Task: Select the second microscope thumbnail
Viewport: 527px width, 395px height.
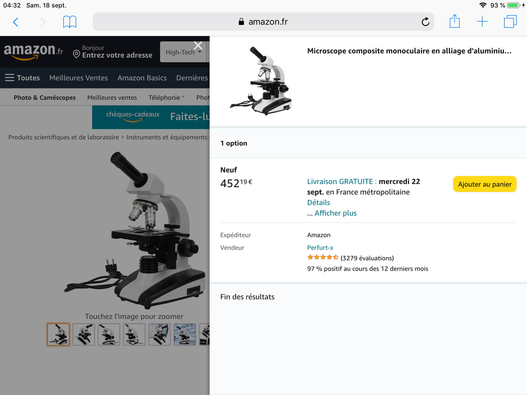Action: (84, 334)
